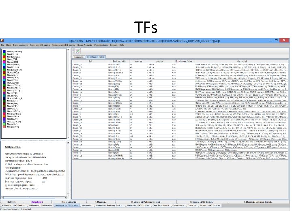Sort by the p-Value column header
This screenshot has width=292, height=219.
pyautogui.click(x=160, y=61)
